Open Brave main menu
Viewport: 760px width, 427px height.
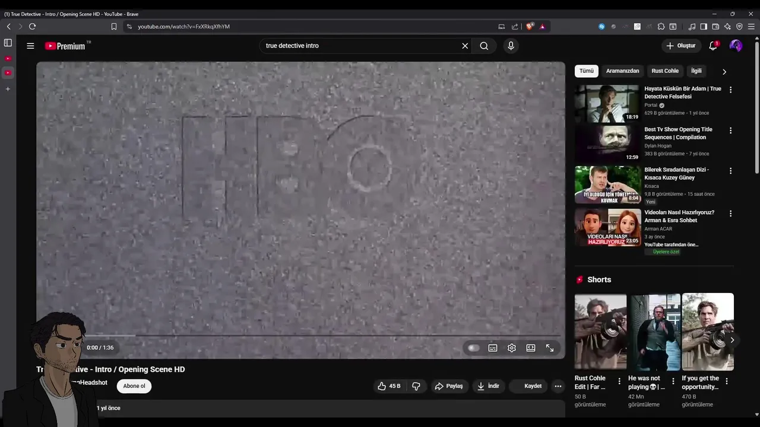coord(751,27)
